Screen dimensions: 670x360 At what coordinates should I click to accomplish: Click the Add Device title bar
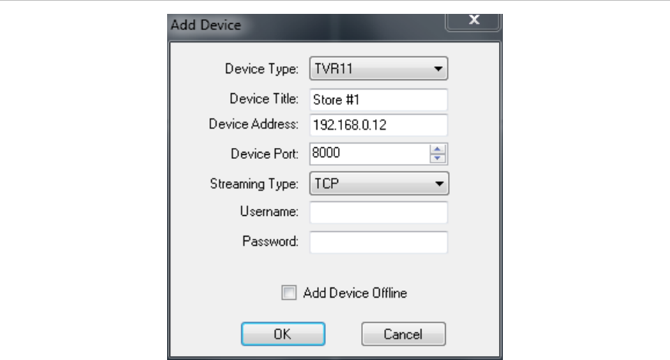coord(308,25)
